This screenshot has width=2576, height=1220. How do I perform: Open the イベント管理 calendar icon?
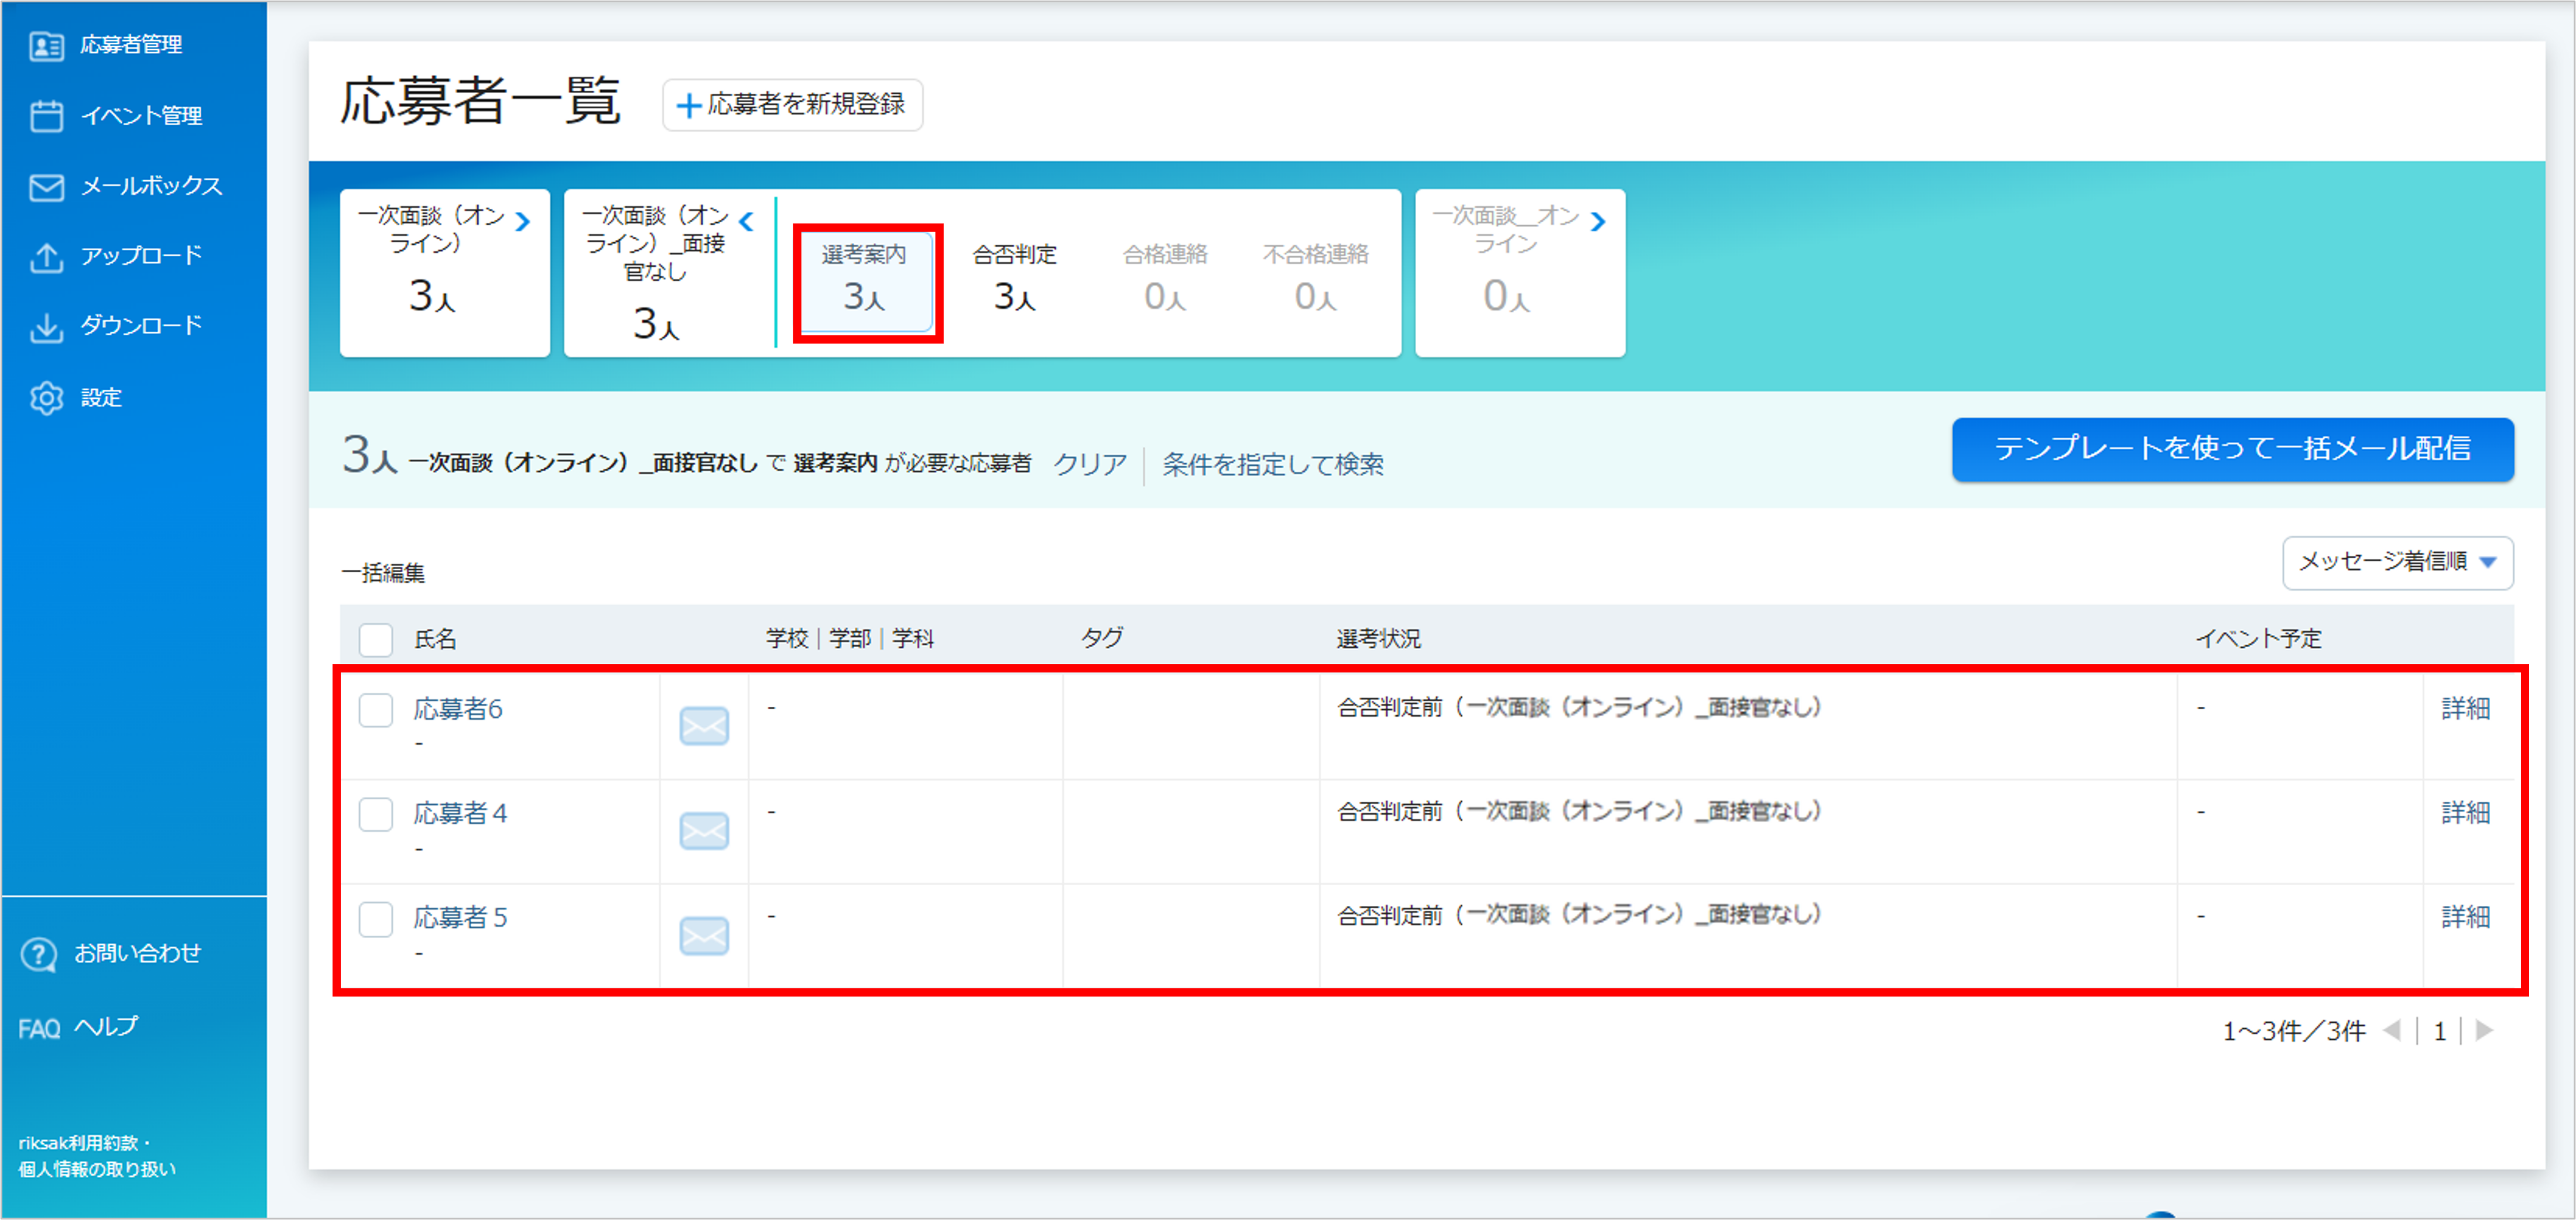[46, 116]
